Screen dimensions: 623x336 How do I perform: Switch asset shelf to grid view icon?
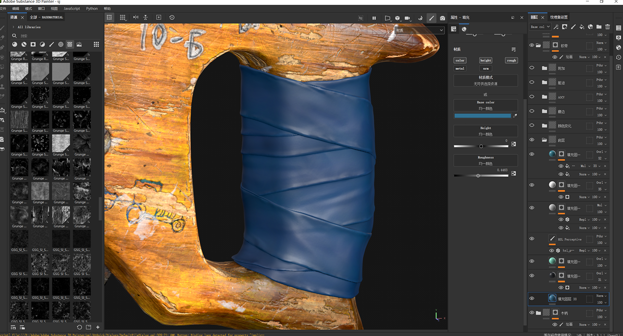click(96, 44)
